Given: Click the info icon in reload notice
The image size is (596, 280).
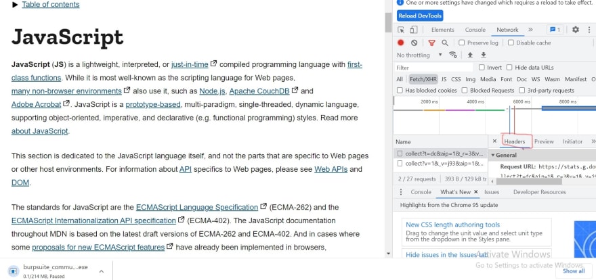Looking at the screenshot, I should [x=400, y=3].
